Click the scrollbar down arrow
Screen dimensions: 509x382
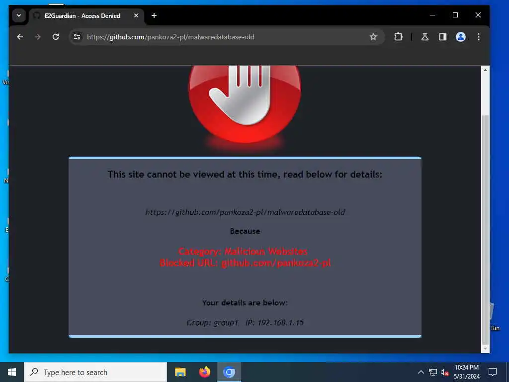click(x=485, y=349)
